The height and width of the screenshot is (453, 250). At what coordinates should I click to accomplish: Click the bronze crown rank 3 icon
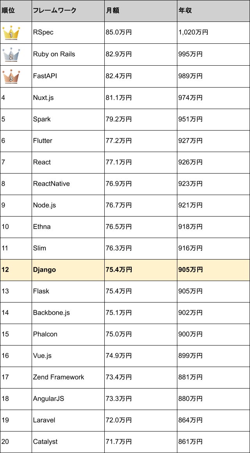pyautogui.click(x=11, y=76)
